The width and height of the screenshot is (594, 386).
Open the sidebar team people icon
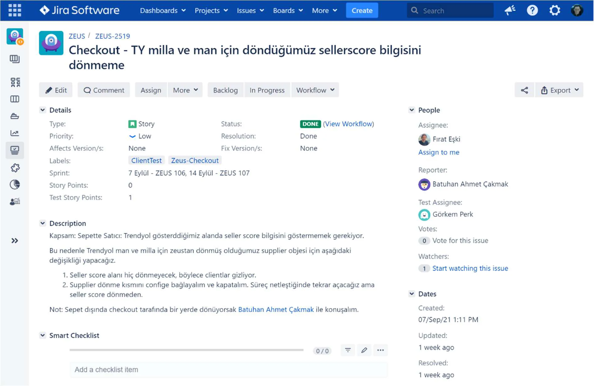tap(15, 201)
